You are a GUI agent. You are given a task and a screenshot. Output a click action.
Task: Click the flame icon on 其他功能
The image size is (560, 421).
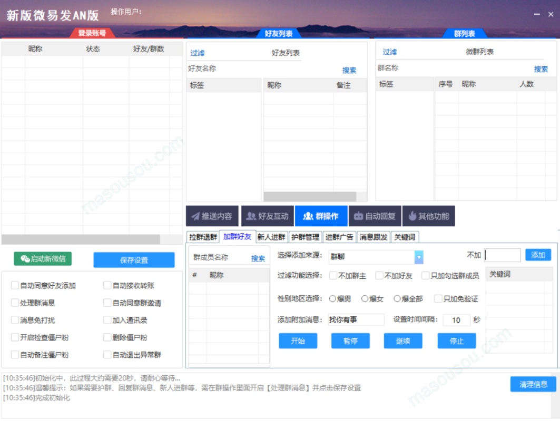[x=412, y=216]
